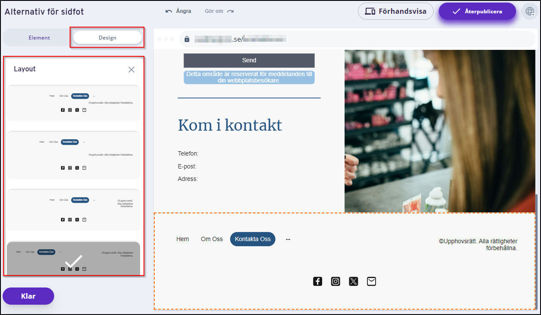The width and height of the screenshot is (541, 315).
Task: Open the globe language icon
Action: click(529, 12)
